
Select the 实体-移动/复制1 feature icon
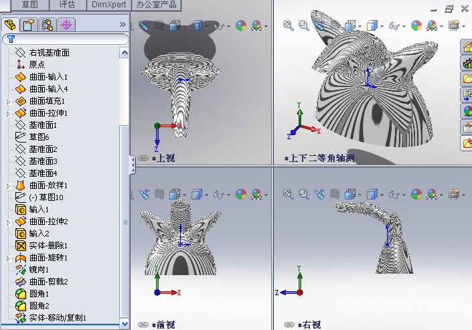21,318
